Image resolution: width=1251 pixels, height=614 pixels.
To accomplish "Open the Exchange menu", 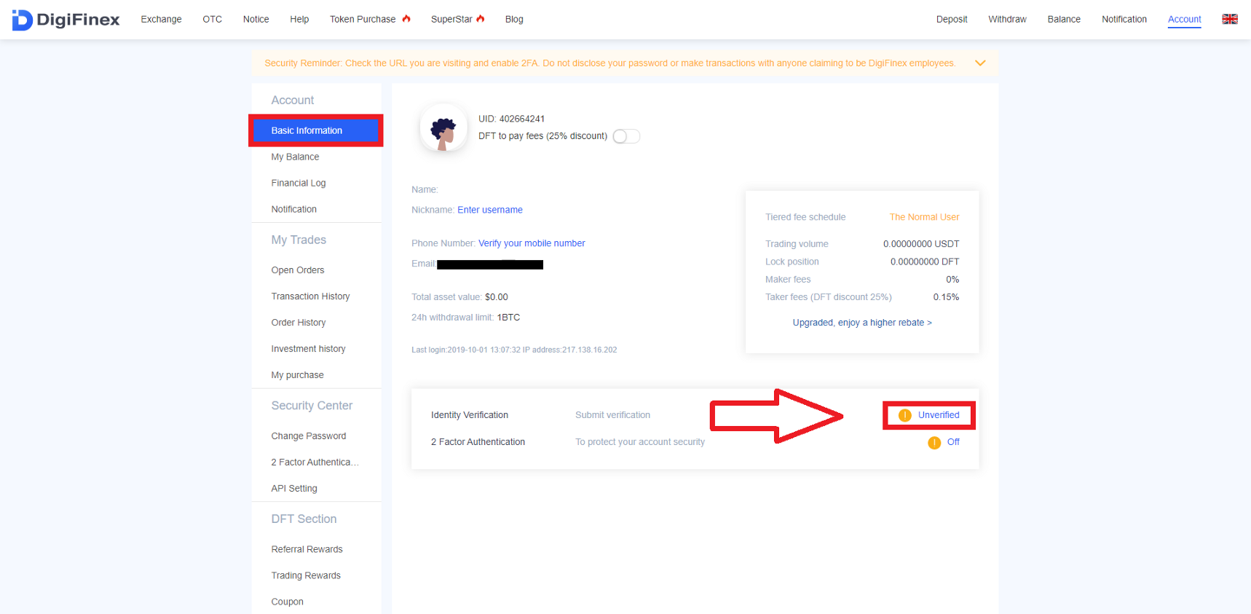I will click(x=161, y=19).
